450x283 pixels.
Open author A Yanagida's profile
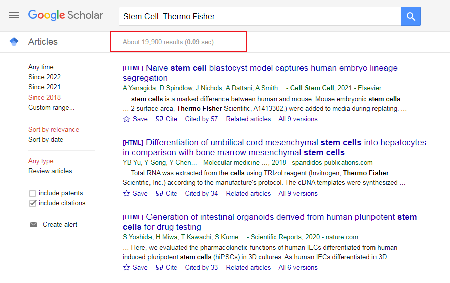point(139,88)
